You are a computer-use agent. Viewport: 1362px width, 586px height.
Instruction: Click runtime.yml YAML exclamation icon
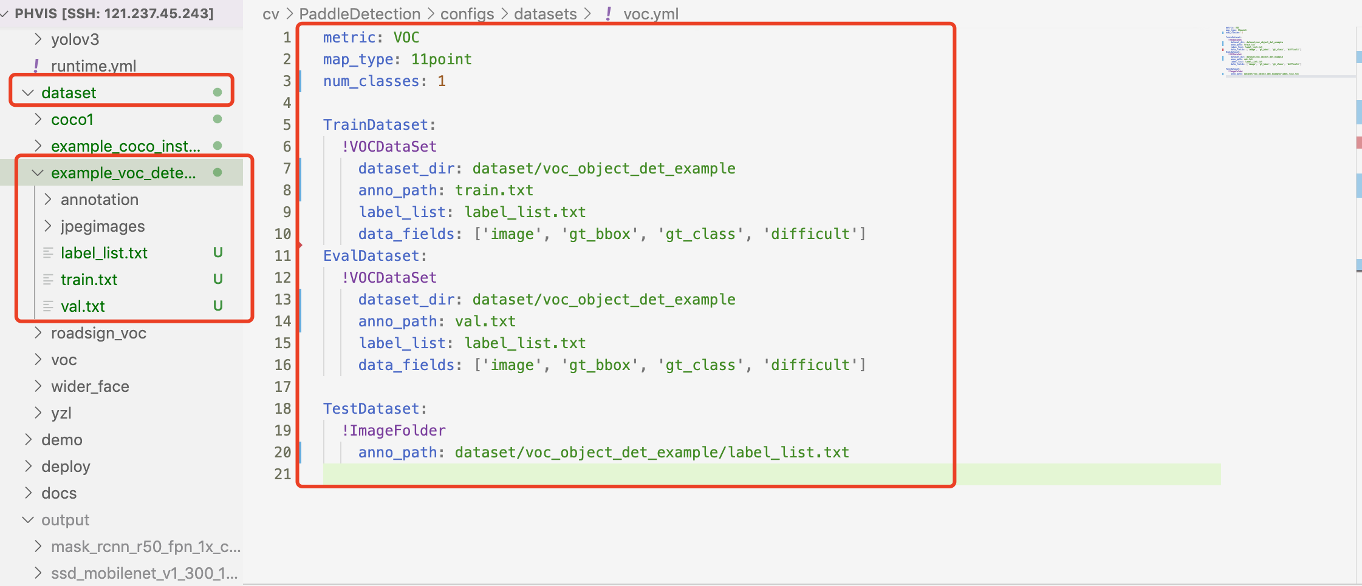(36, 66)
